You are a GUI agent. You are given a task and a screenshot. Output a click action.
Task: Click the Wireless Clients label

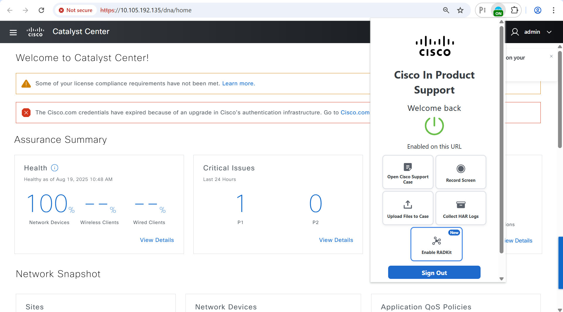(99, 222)
